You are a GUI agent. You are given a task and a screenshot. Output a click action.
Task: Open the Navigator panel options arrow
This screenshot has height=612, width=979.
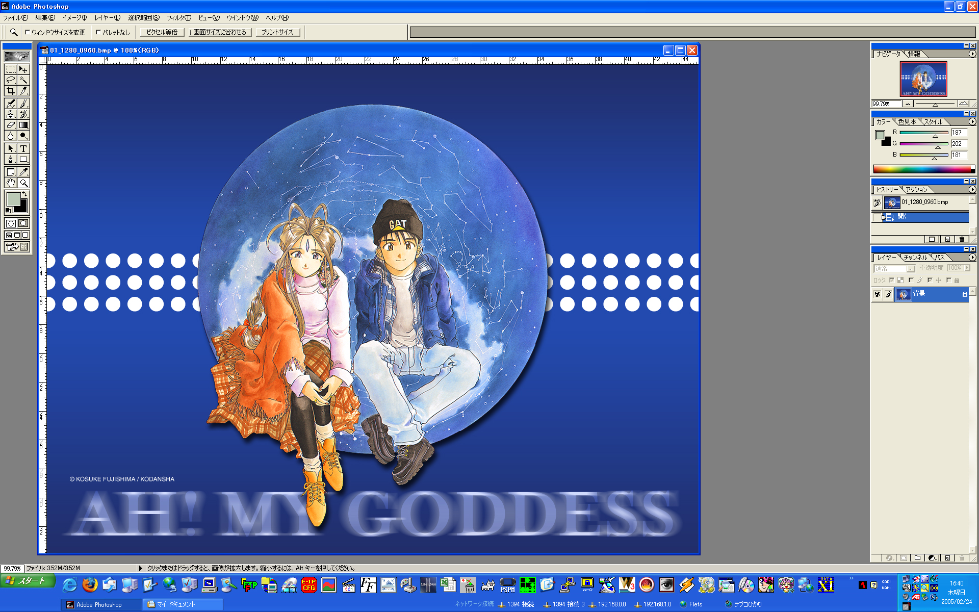(972, 54)
